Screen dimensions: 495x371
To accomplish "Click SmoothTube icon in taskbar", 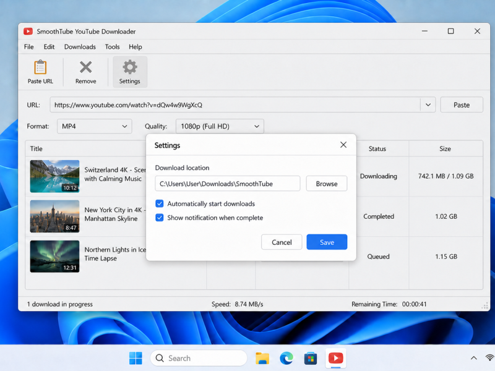I will pos(335,358).
